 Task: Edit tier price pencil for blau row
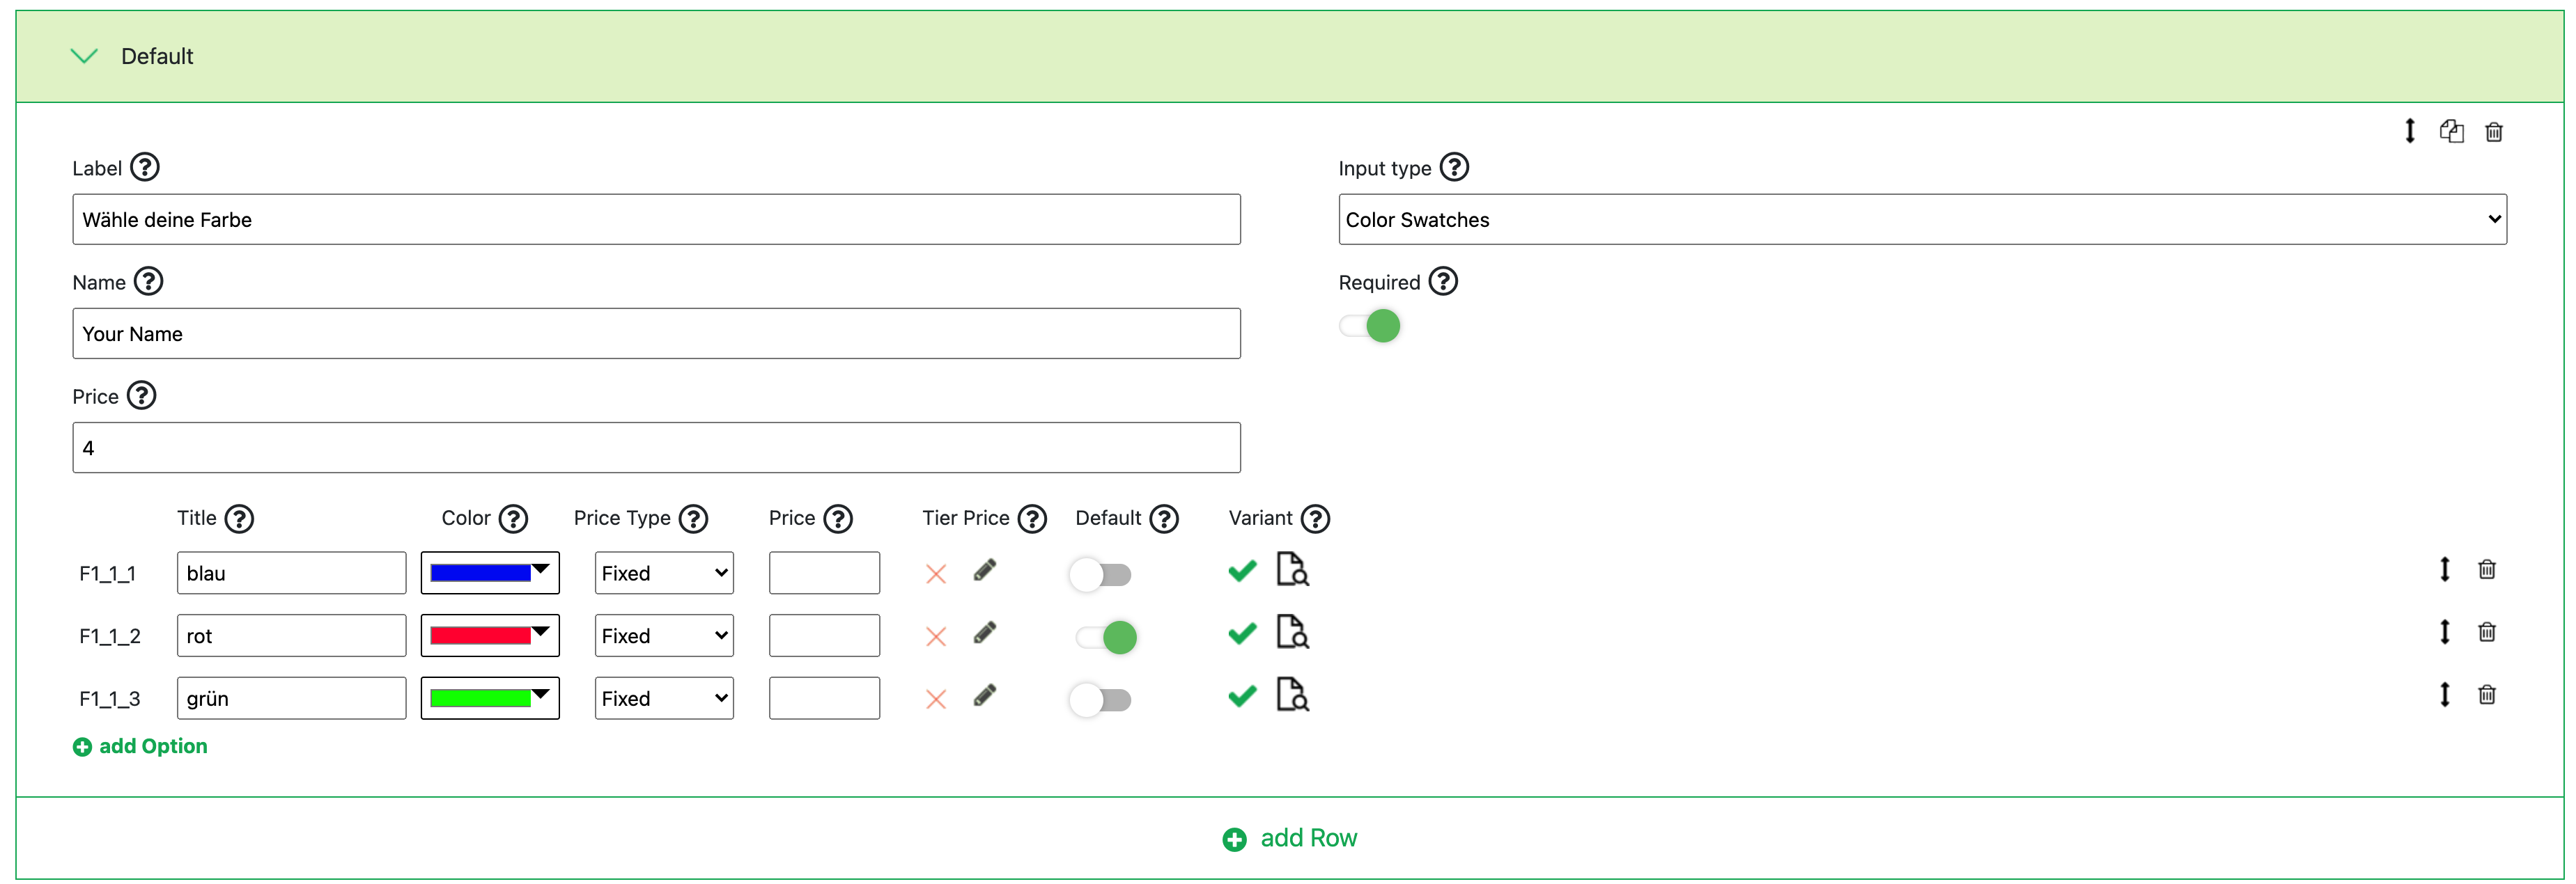pyautogui.click(x=984, y=570)
